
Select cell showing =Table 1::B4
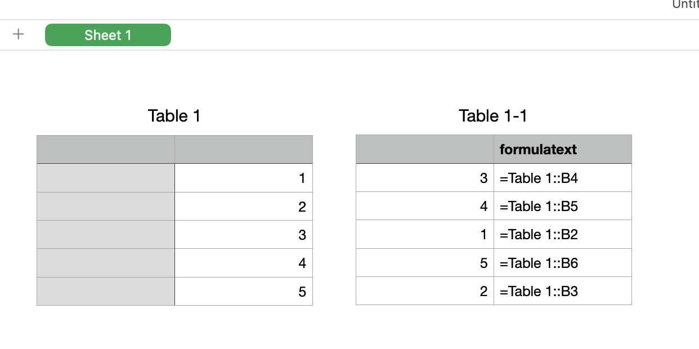(x=562, y=178)
